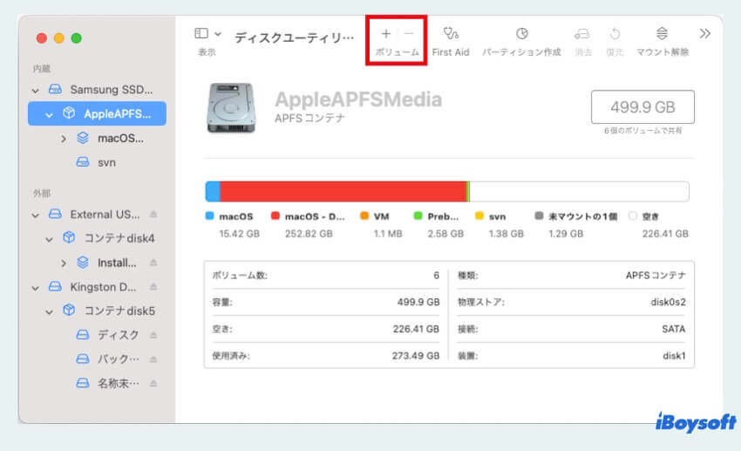Click the ディスクユーティリ window title

[x=294, y=38]
